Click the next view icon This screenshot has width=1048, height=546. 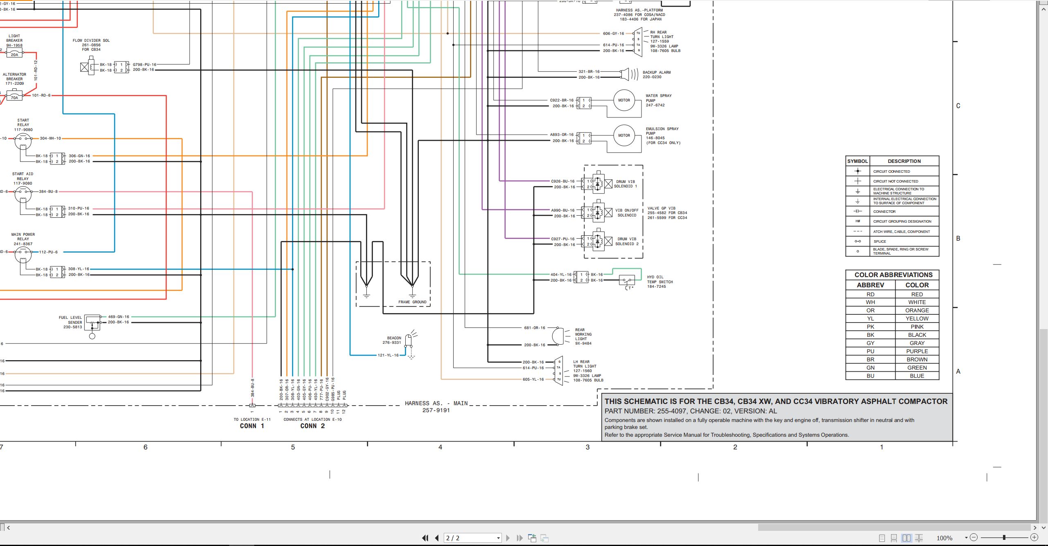pos(544,538)
